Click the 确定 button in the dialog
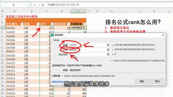Image resolution: width=173 pixels, height=97 pixels. click(142, 81)
